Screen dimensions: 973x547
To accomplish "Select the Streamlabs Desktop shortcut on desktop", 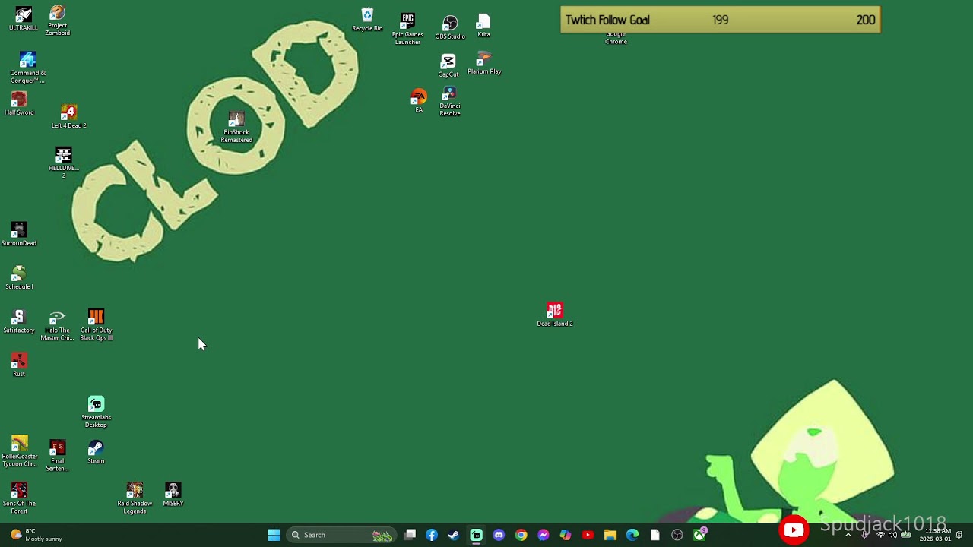I will coord(96,412).
